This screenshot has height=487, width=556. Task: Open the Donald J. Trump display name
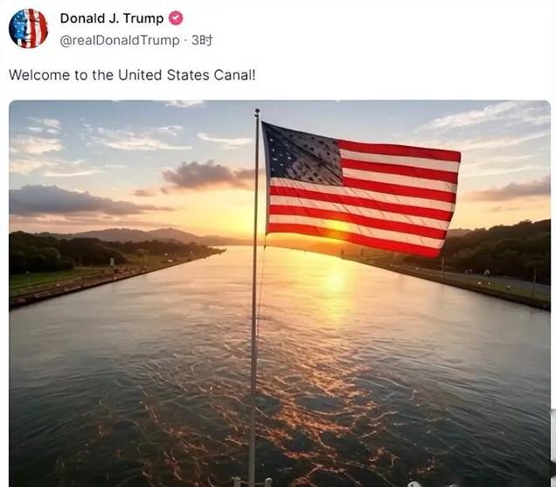click(112, 18)
